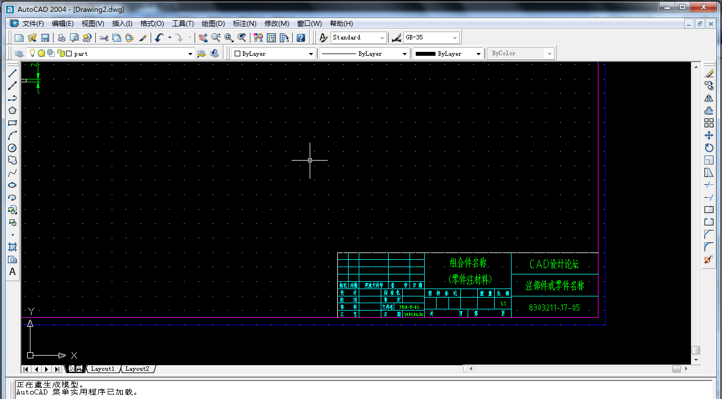Click the Offset tool
This screenshot has width=722, height=399.
pyautogui.click(x=709, y=110)
